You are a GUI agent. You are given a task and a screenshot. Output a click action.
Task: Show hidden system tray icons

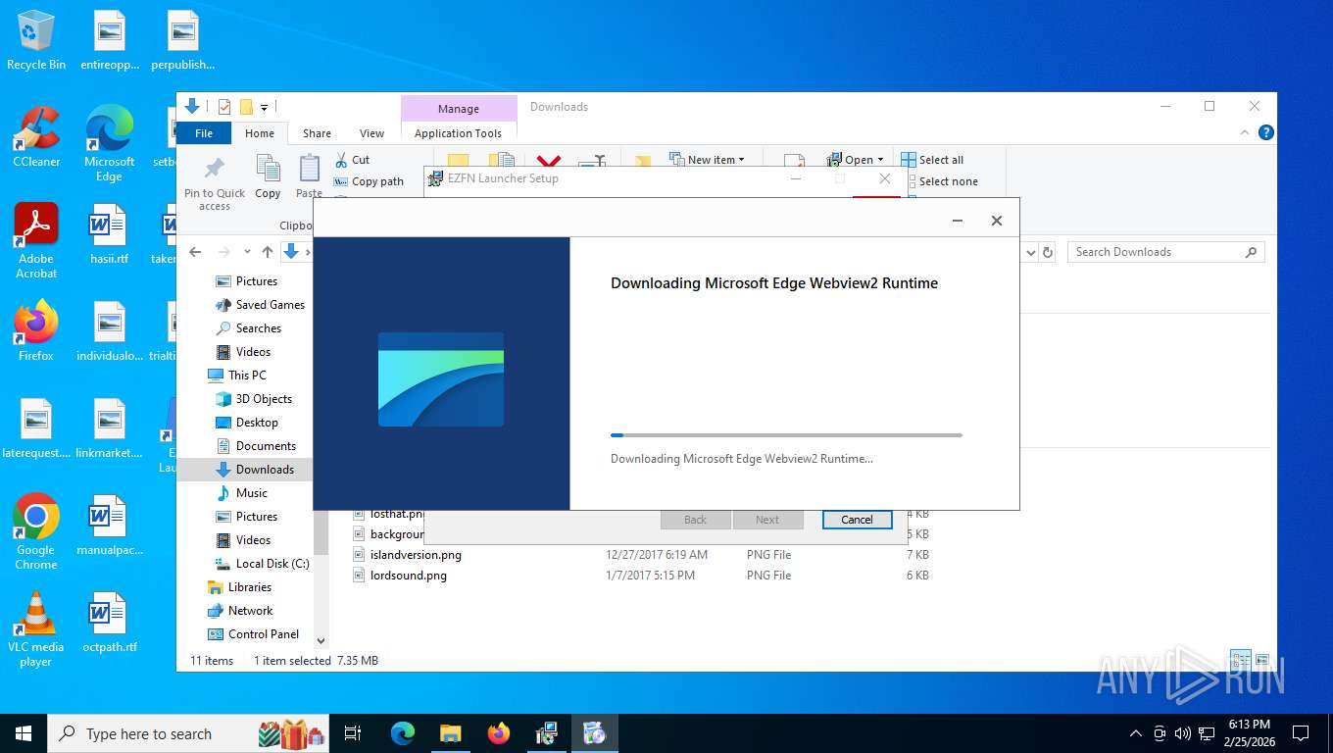1136,733
